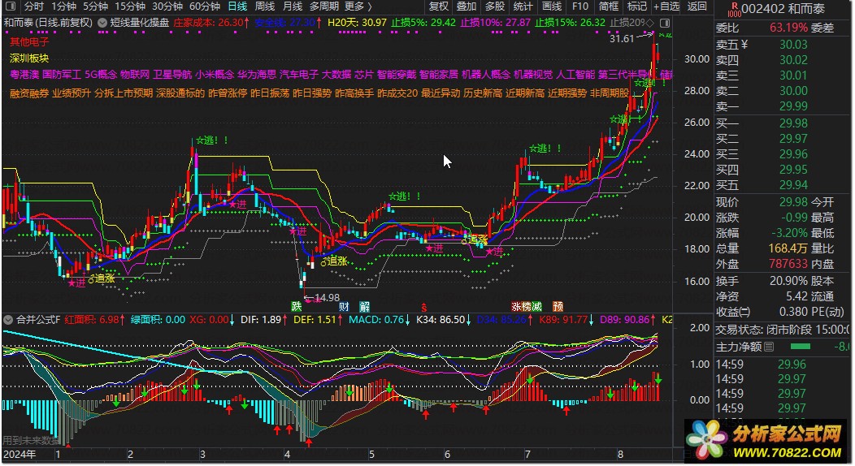Click the 华为海思 concept tag

(x=257, y=75)
